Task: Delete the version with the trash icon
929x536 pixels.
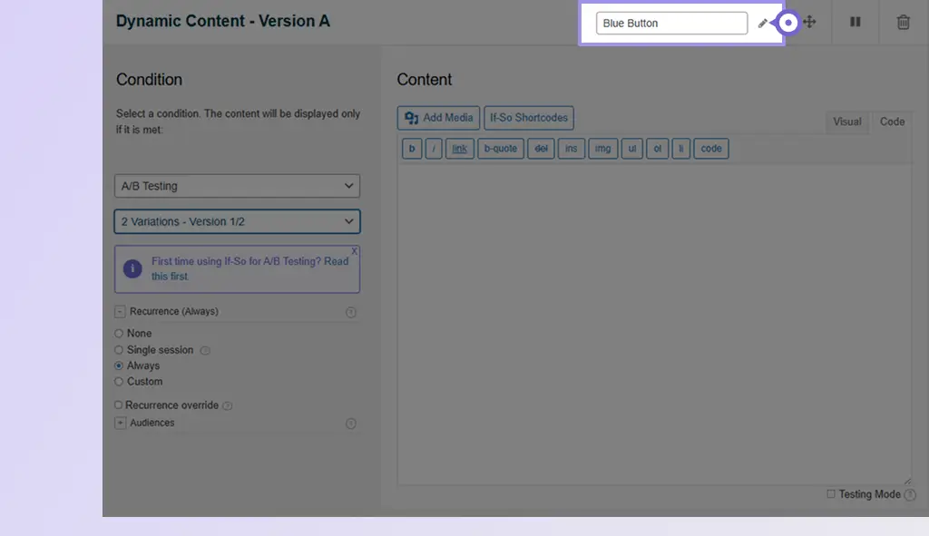Action: (x=903, y=22)
